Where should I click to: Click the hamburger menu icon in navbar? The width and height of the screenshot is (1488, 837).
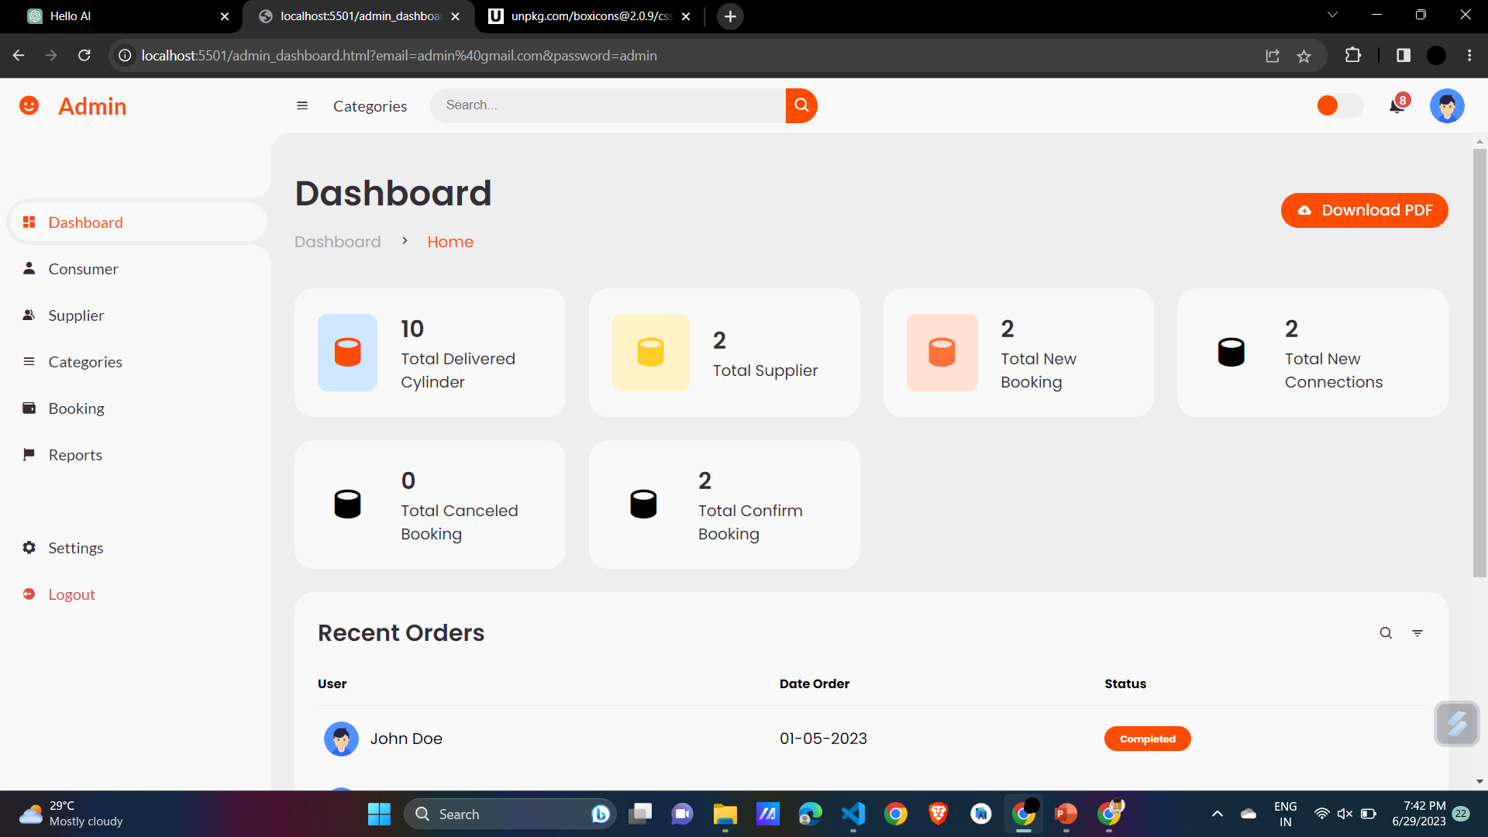point(302,106)
